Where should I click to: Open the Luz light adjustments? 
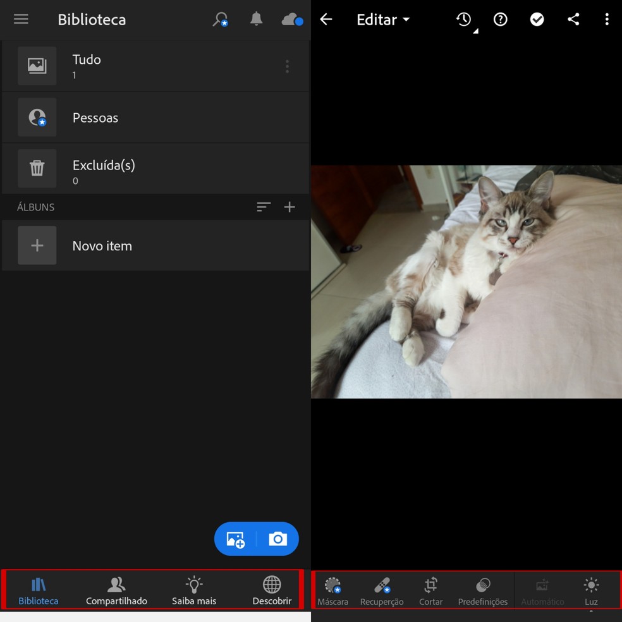point(591,590)
